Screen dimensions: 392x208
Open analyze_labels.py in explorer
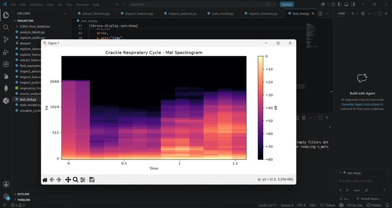tap(32, 32)
